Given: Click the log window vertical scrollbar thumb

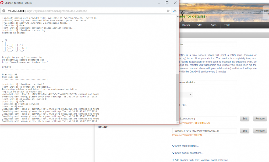Looking at the screenshot, I should [x=178, y=98].
